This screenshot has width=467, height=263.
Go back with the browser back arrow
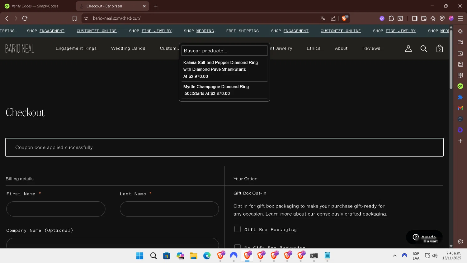7,18
